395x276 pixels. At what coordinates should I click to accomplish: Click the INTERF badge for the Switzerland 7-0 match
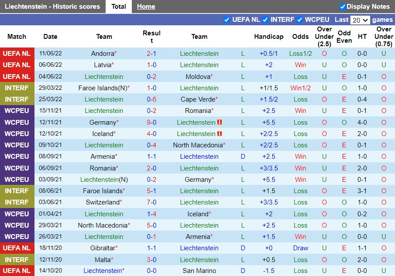[17, 202]
